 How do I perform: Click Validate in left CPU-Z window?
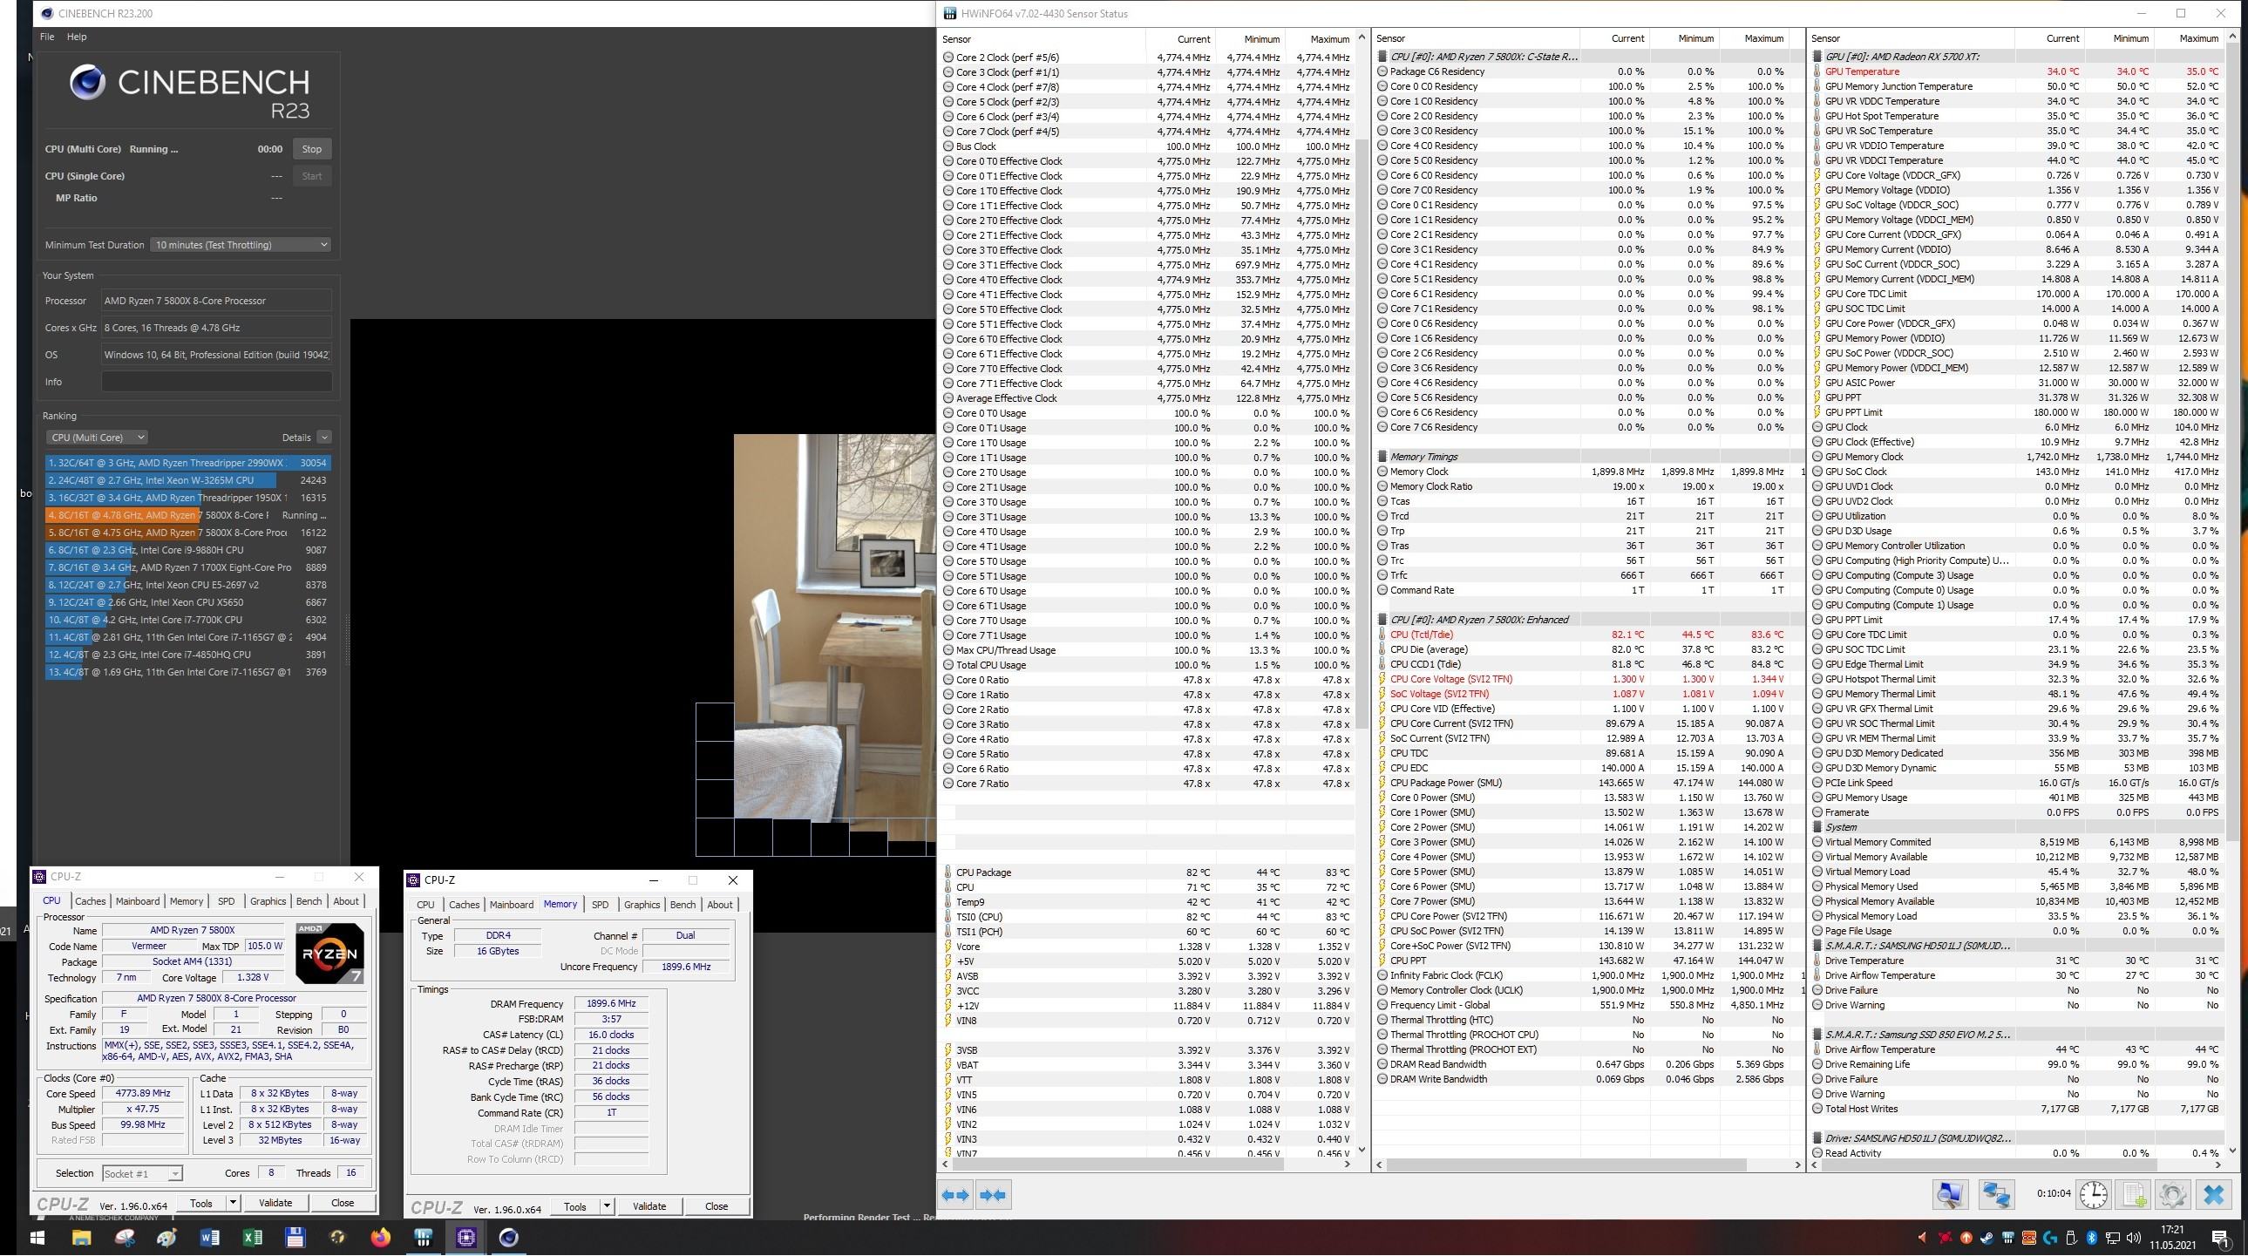275,1203
